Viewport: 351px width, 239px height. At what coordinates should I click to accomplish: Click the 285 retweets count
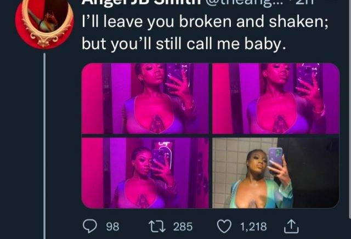point(183,226)
